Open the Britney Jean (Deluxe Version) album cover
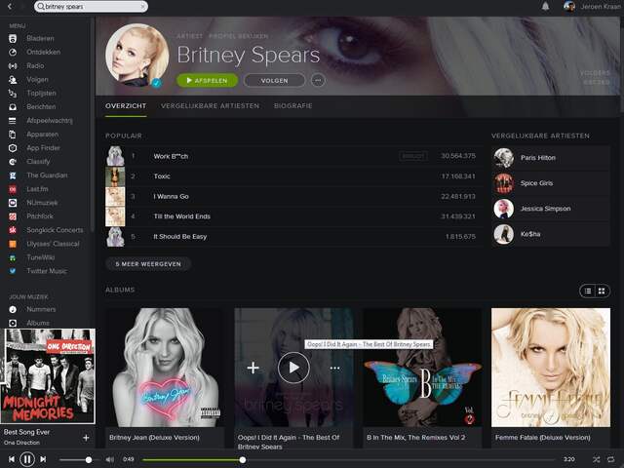Viewport: 624px width, 468px height. pos(165,368)
